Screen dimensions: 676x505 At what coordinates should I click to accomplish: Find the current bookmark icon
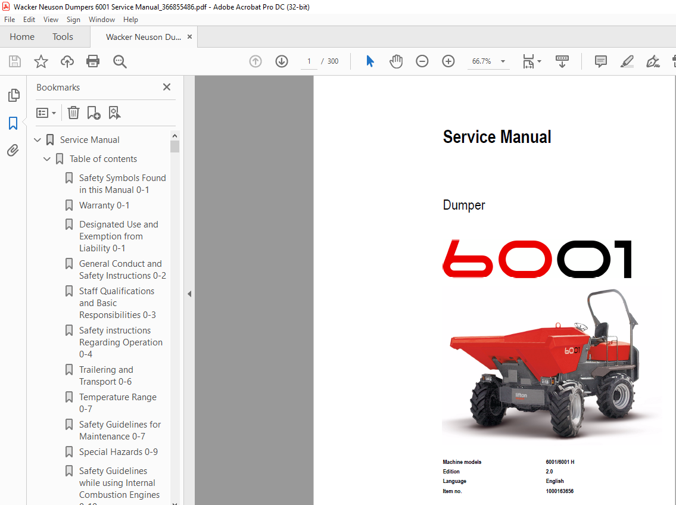coord(114,113)
